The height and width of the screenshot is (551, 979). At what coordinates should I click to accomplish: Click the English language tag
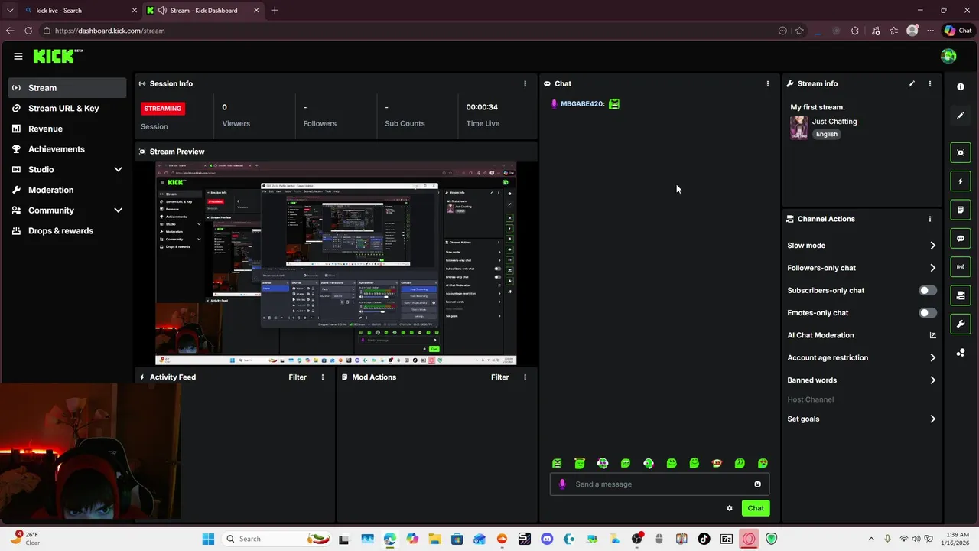pyautogui.click(x=827, y=134)
